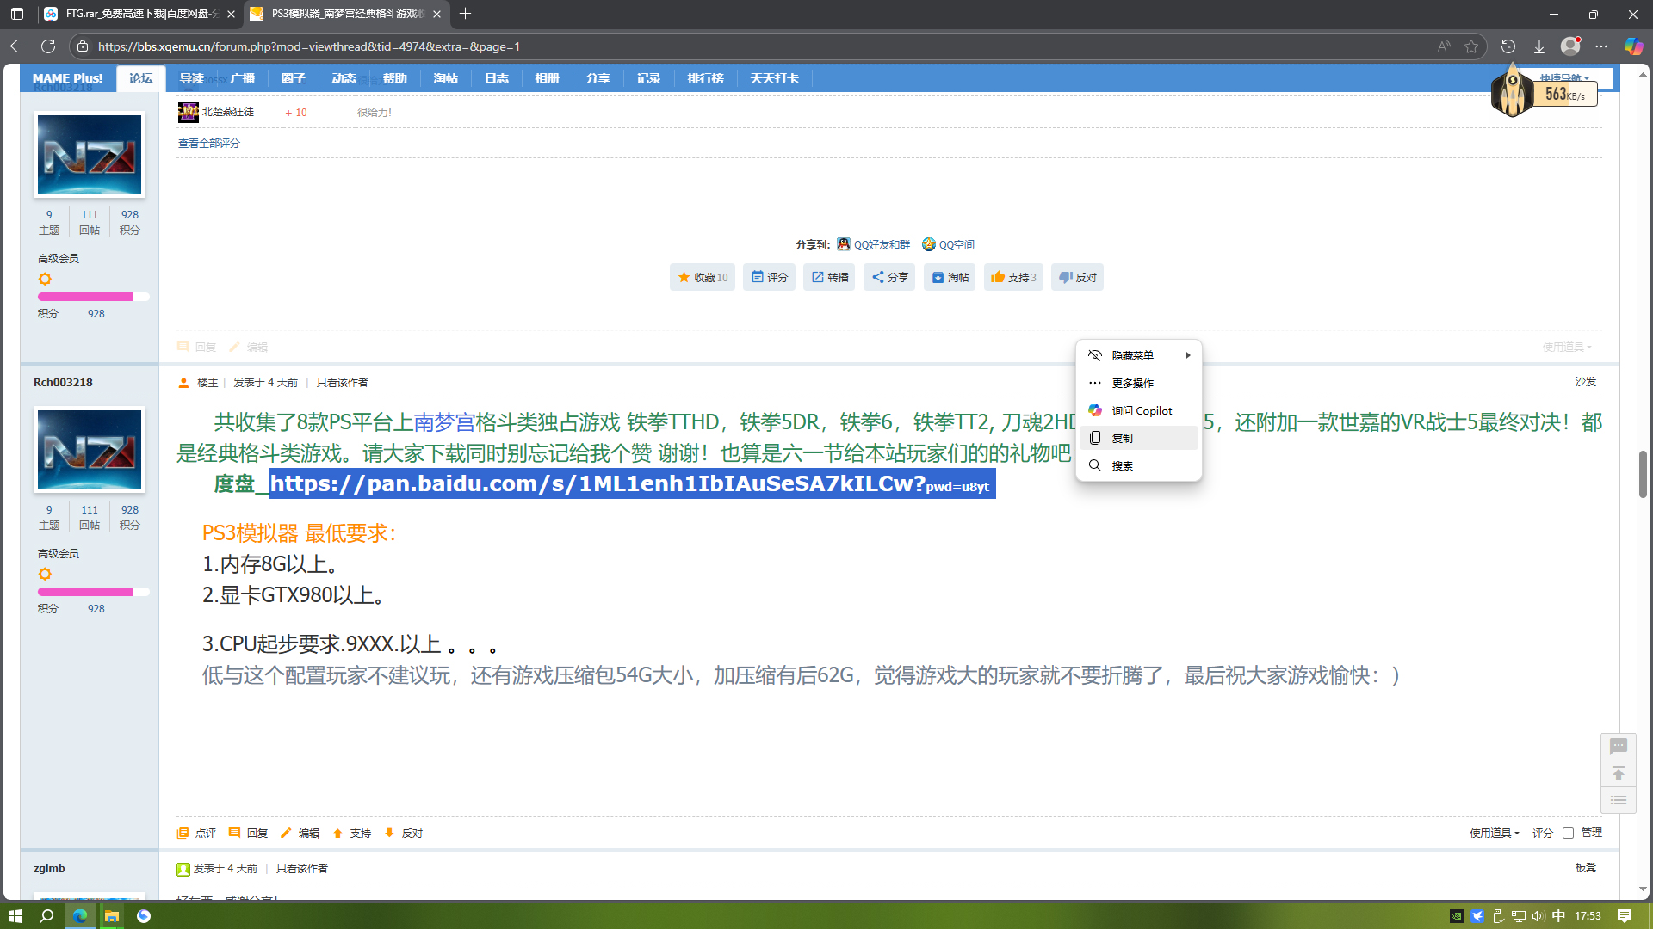1653x929 pixels.
Task: Share to QQ好友和群
Action: coord(874,244)
